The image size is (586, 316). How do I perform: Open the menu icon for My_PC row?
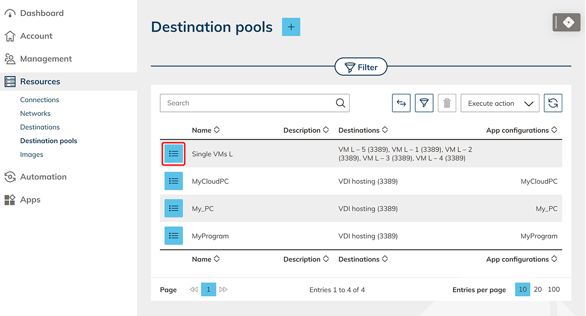[174, 209]
